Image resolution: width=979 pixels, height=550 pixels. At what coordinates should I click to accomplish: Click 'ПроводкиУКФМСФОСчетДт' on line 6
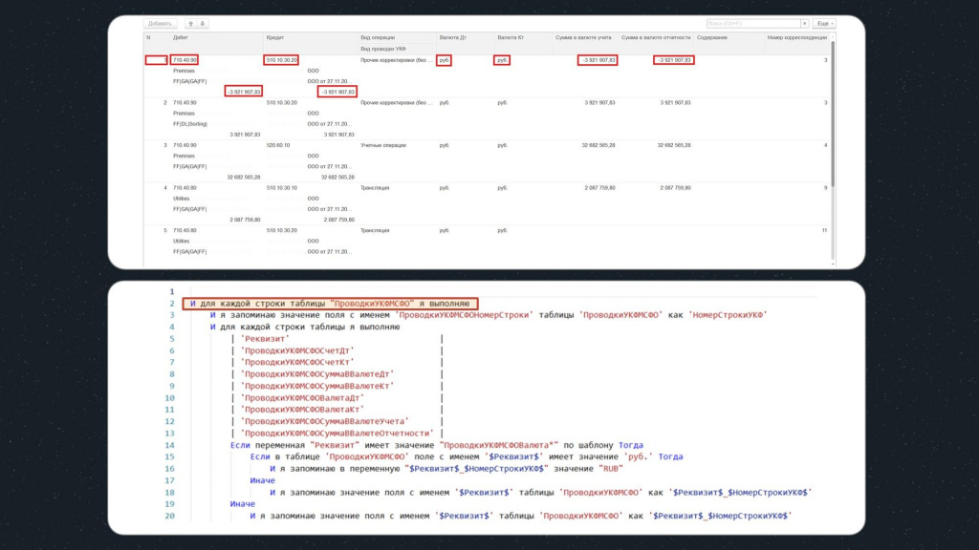point(297,350)
